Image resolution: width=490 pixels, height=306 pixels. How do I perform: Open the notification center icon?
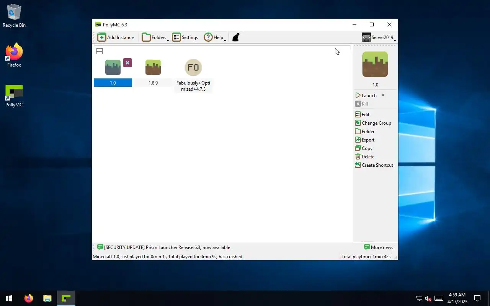(x=477, y=298)
